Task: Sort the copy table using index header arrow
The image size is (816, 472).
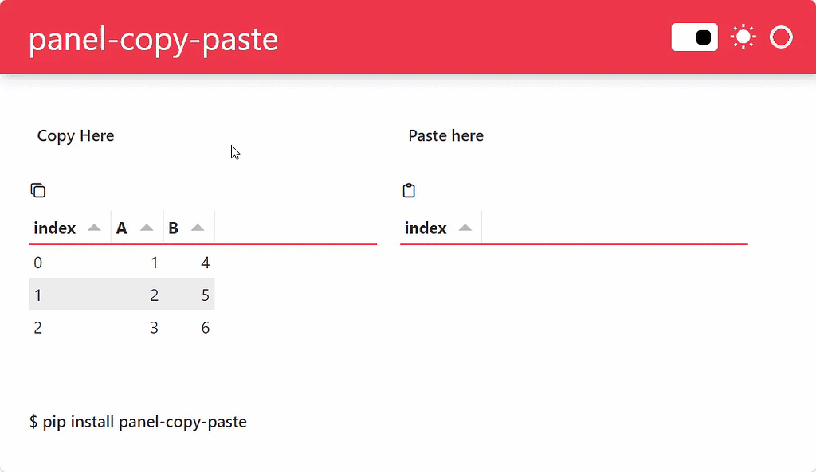Action: [x=93, y=227]
